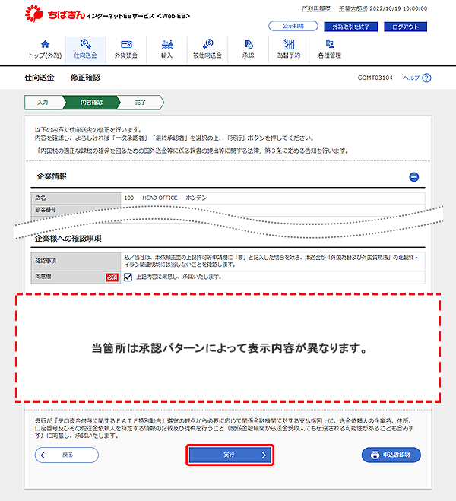Image resolution: width=456 pixels, height=501 pixels.
Task: Open the 承認 document icon
Action: click(x=249, y=44)
